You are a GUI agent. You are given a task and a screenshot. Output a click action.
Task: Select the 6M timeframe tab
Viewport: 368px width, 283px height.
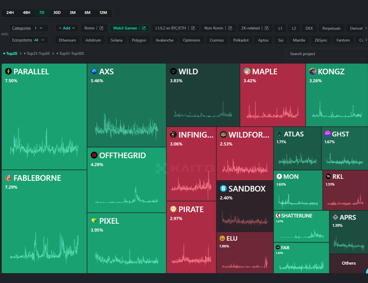point(88,13)
